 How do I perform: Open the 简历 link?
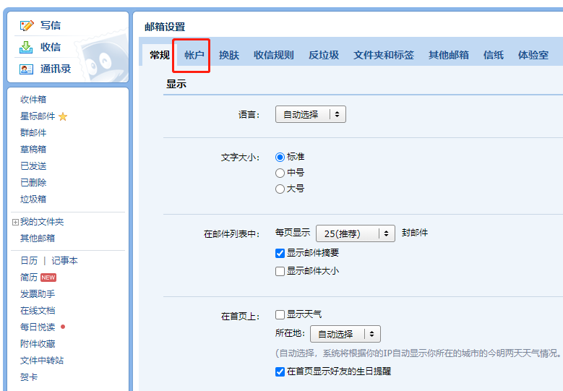tap(29, 278)
